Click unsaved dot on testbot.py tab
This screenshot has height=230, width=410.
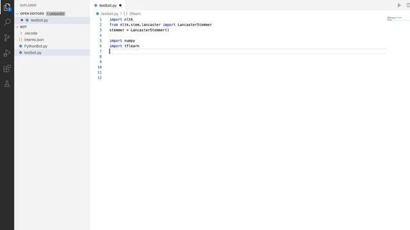pos(120,5)
